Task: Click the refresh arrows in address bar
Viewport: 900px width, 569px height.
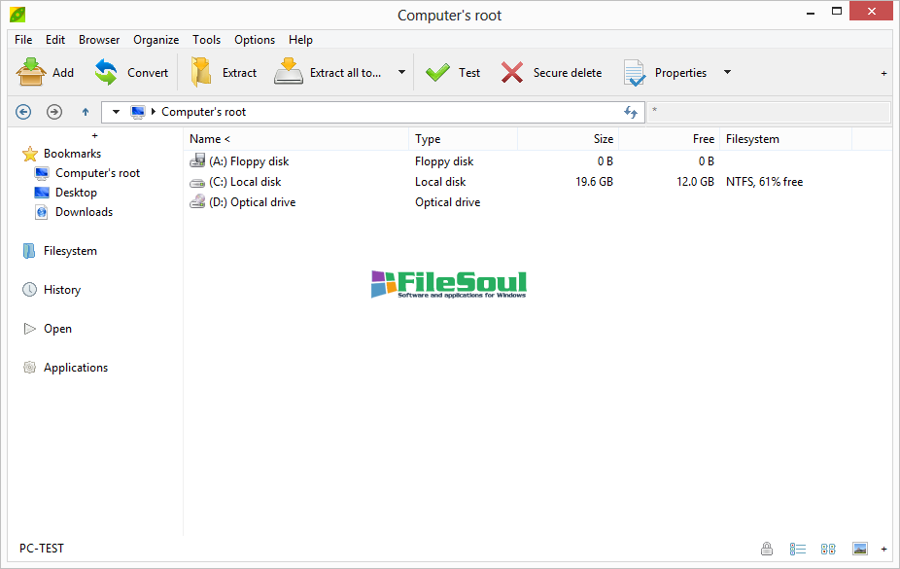Action: [x=631, y=112]
